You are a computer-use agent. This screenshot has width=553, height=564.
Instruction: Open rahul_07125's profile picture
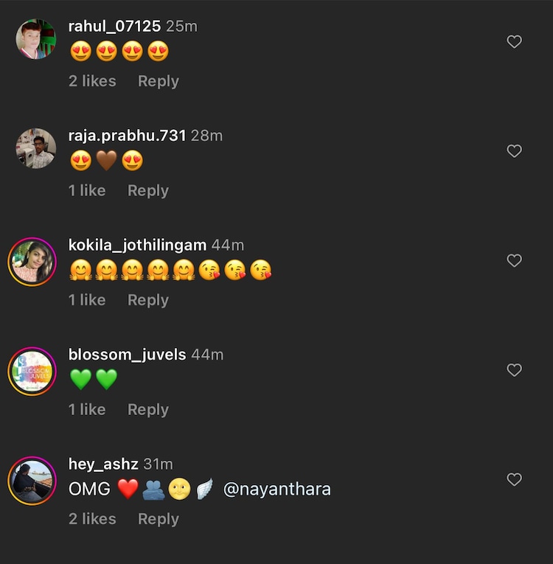click(x=36, y=39)
